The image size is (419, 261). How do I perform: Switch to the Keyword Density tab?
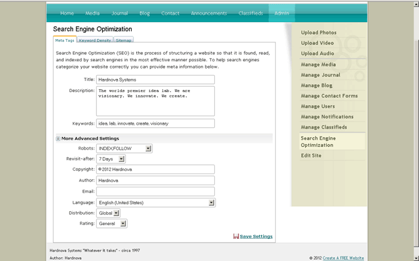(x=95, y=40)
